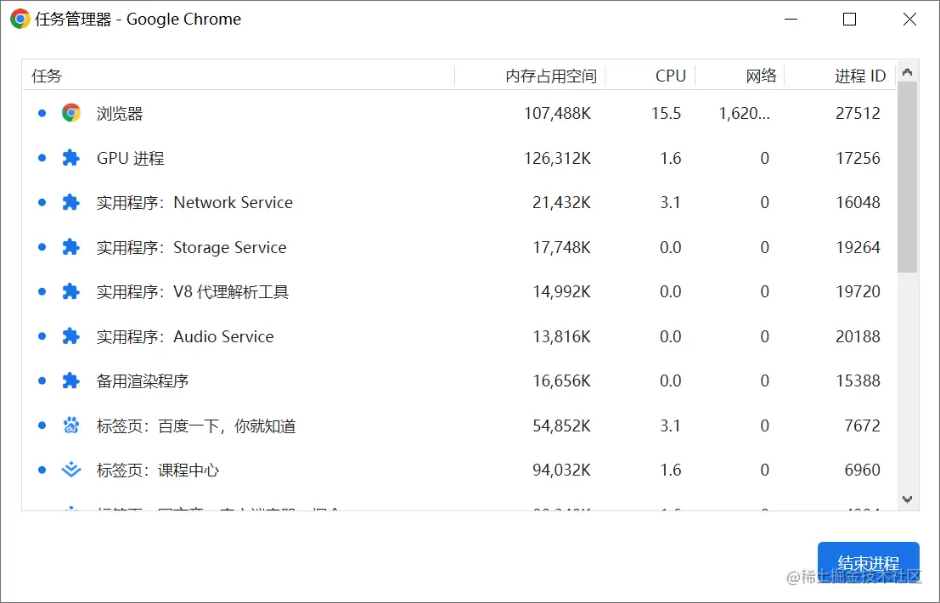Click the puzzle icon for GPU 进程
The image size is (940, 603).
(x=71, y=158)
